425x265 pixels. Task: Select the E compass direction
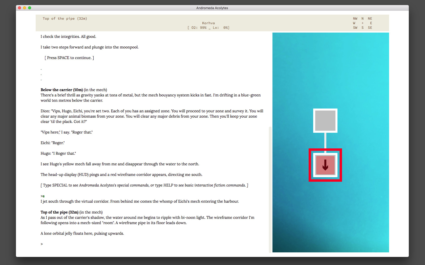pyautogui.click(x=371, y=23)
